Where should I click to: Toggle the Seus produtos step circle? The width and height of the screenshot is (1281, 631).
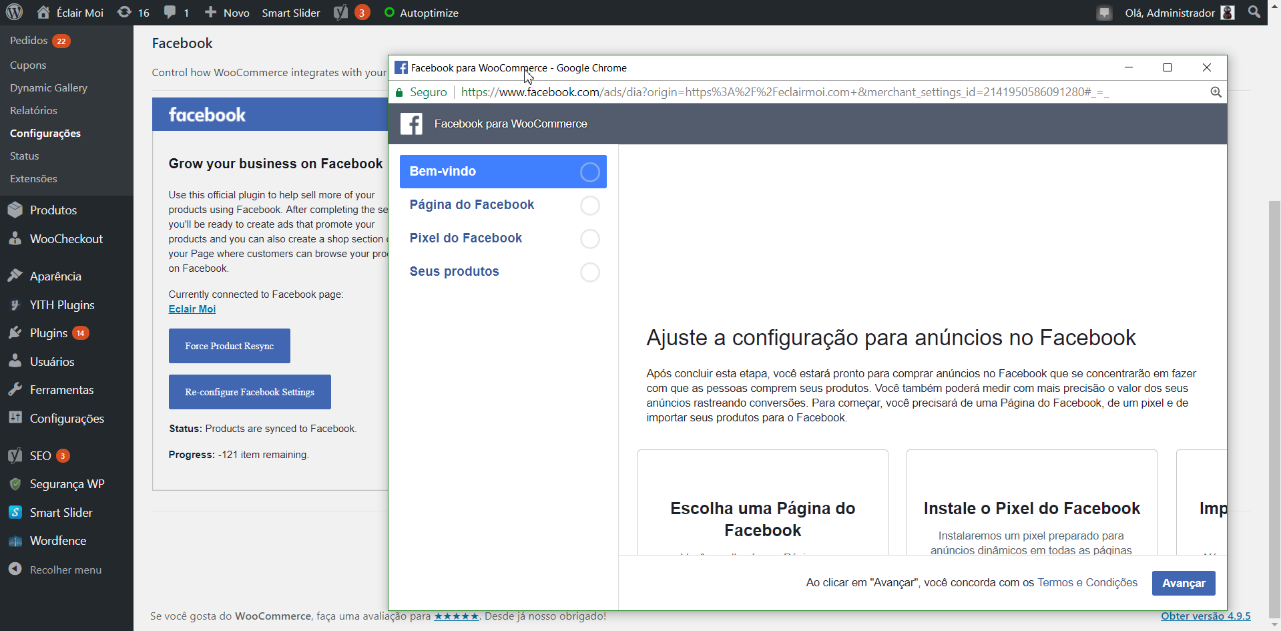tap(590, 272)
